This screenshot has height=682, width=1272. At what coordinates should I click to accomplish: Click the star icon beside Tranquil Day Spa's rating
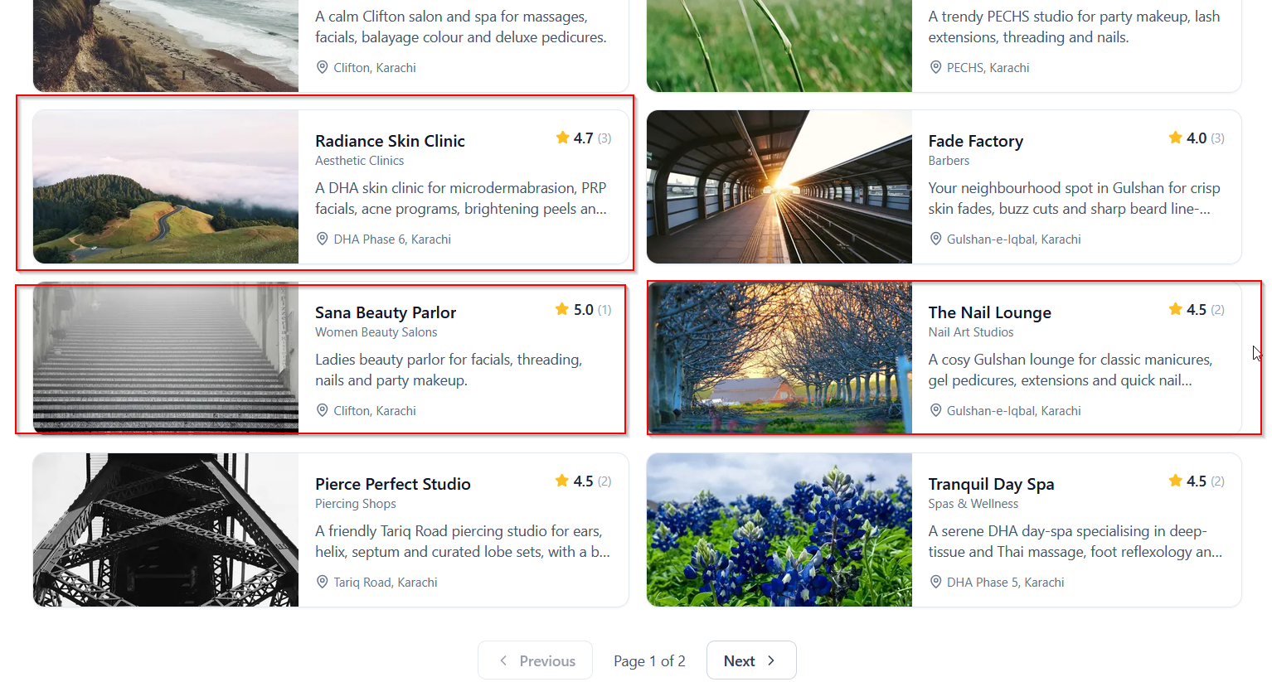(x=1176, y=481)
